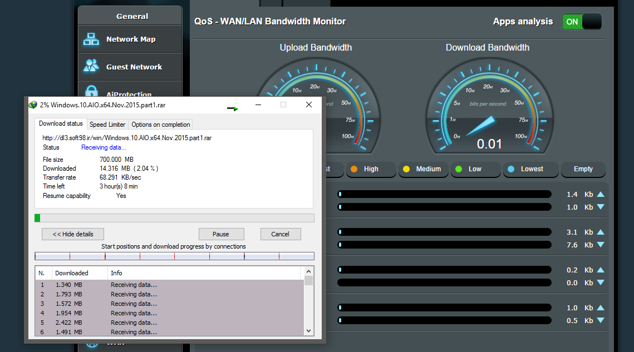Click the Hide details button
The height and width of the screenshot is (352, 634).
(73, 234)
